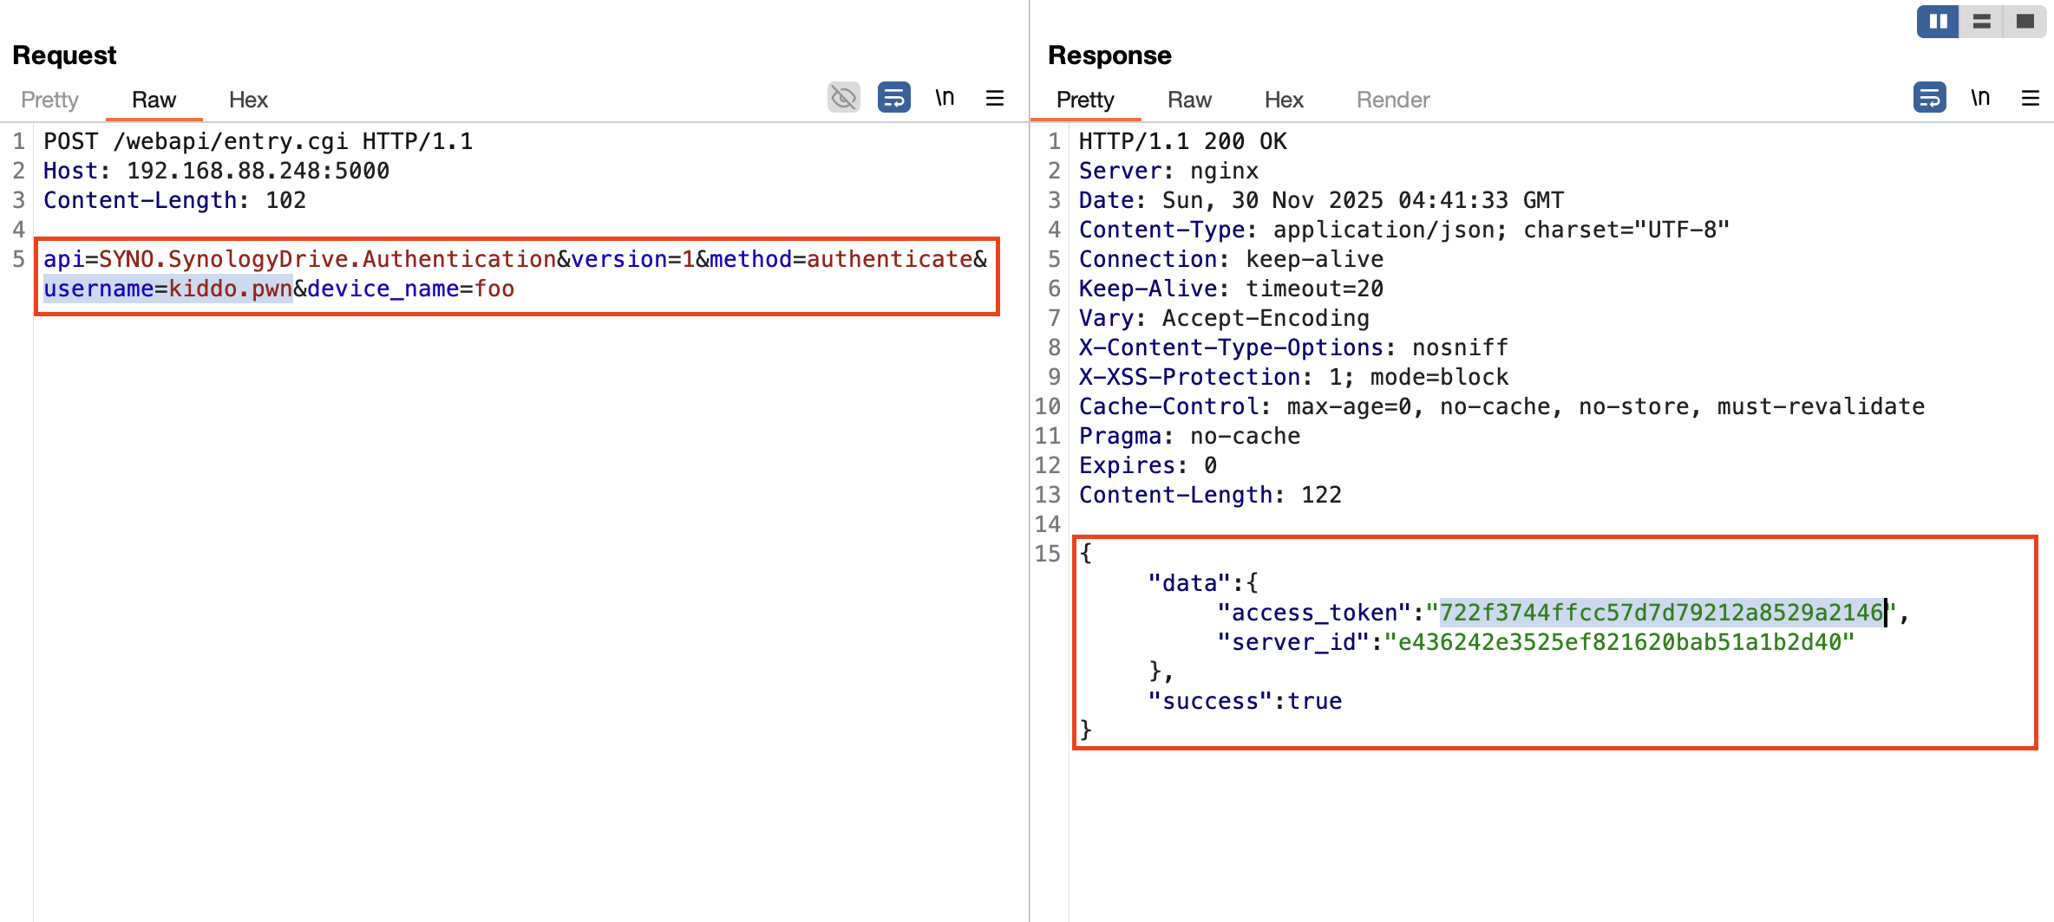Toggle word wrap icon in Request panel
The width and height of the screenshot is (2054, 922).
[893, 98]
